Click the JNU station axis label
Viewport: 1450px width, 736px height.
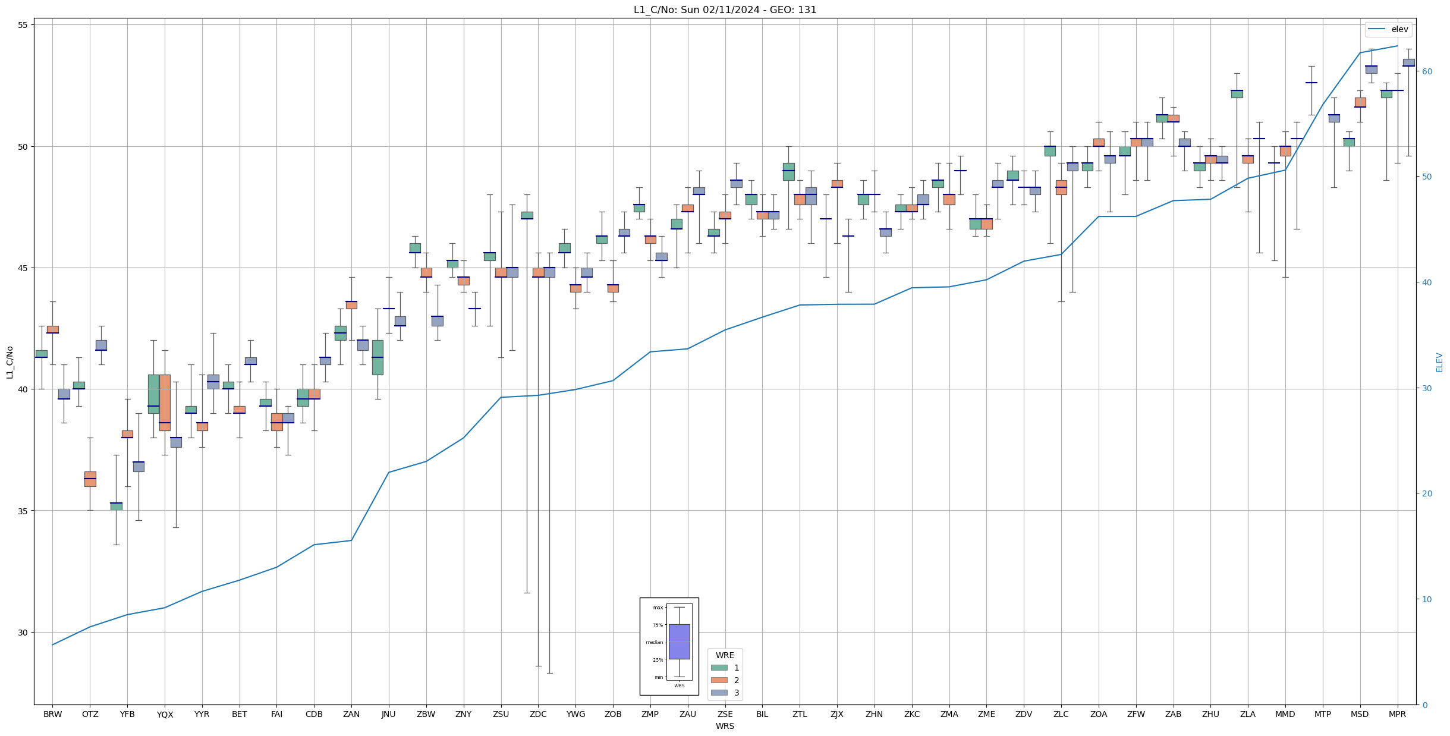(389, 715)
